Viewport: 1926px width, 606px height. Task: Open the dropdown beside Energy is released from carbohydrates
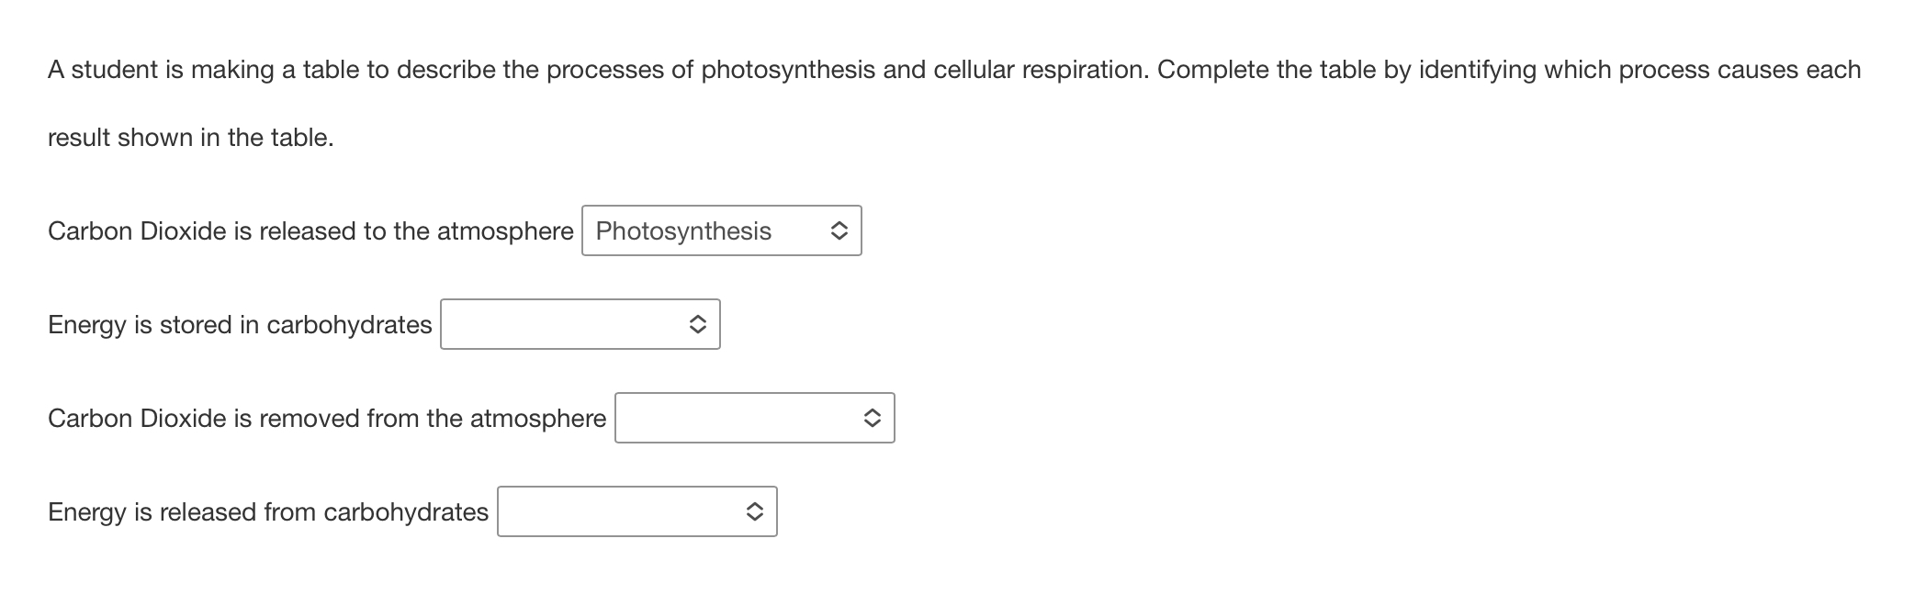pos(638,512)
